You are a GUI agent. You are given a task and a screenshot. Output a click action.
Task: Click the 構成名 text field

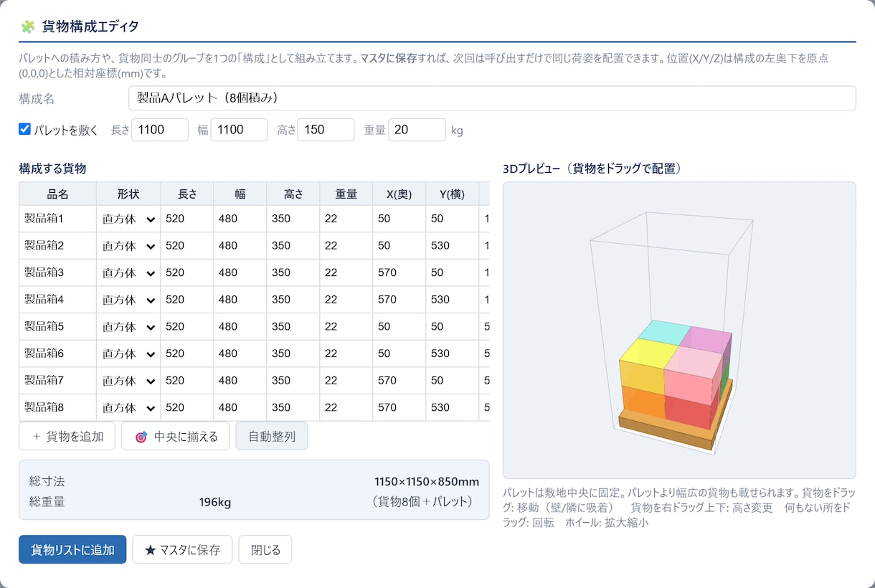[x=492, y=98]
